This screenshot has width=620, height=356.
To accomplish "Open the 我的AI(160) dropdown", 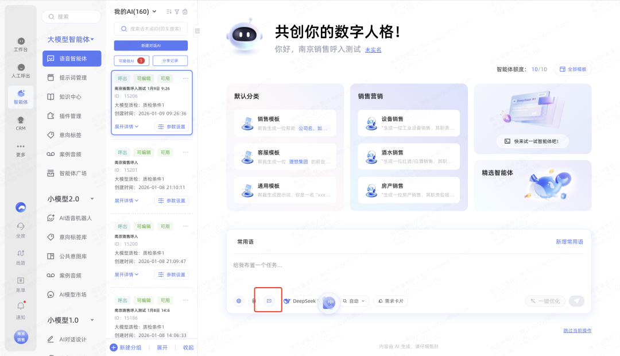I will 134,11.
